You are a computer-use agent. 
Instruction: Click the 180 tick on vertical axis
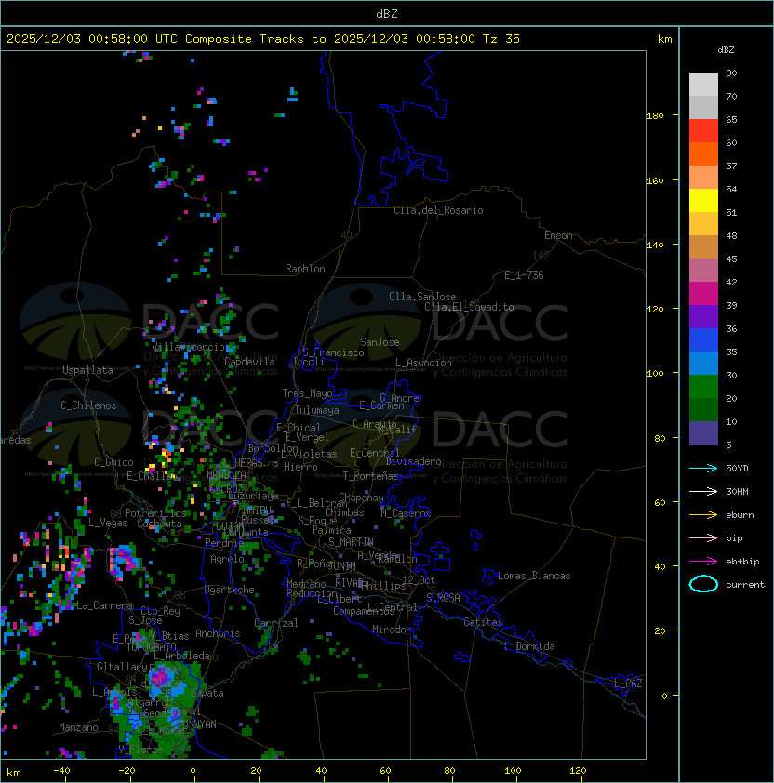(655, 116)
